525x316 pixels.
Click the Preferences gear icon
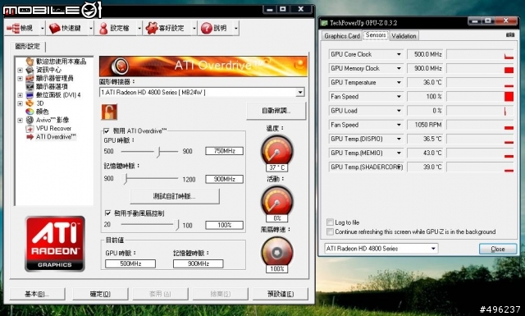pos(151,28)
